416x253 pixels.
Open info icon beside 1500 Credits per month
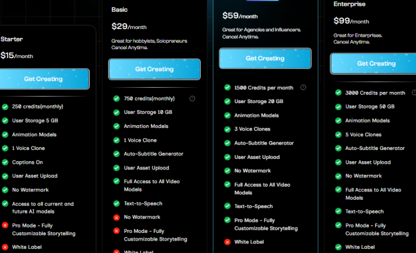click(x=303, y=88)
